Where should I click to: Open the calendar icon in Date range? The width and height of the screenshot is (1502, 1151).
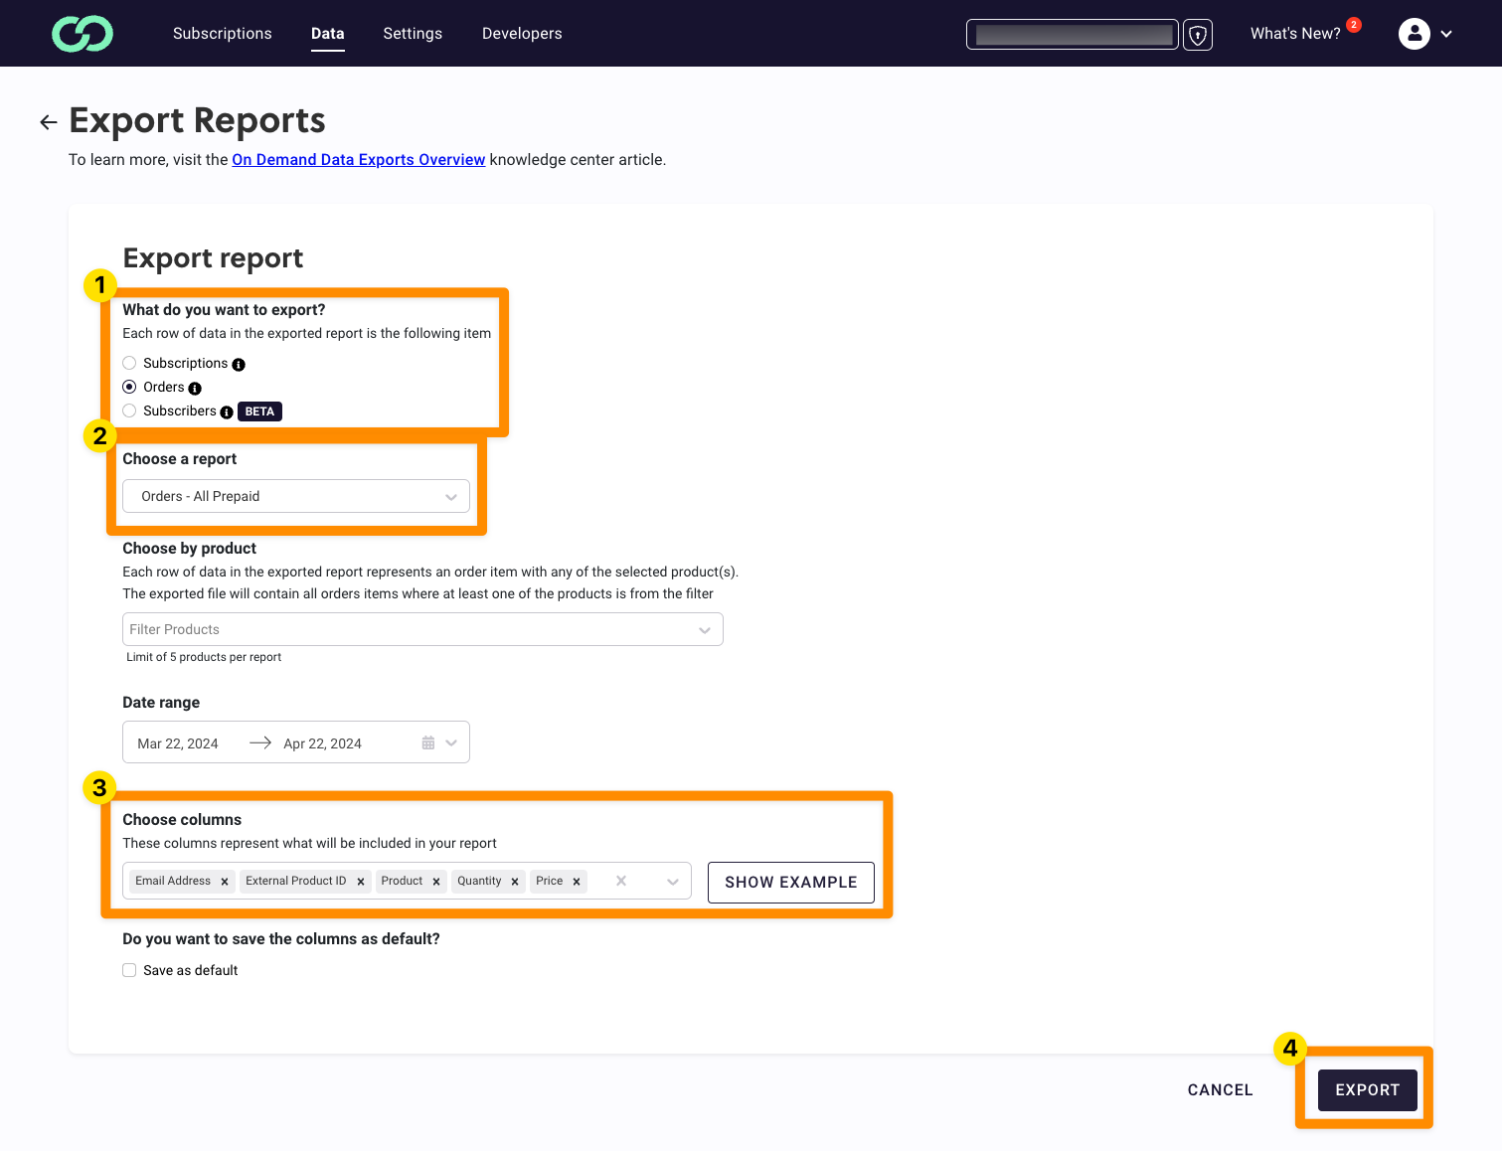[x=428, y=742]
